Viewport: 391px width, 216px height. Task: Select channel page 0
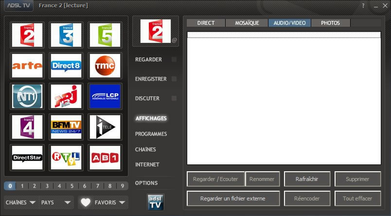coord(10,186)
